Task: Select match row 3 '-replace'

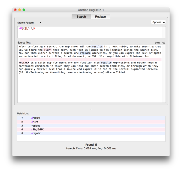Action: (x=91, y=126)
